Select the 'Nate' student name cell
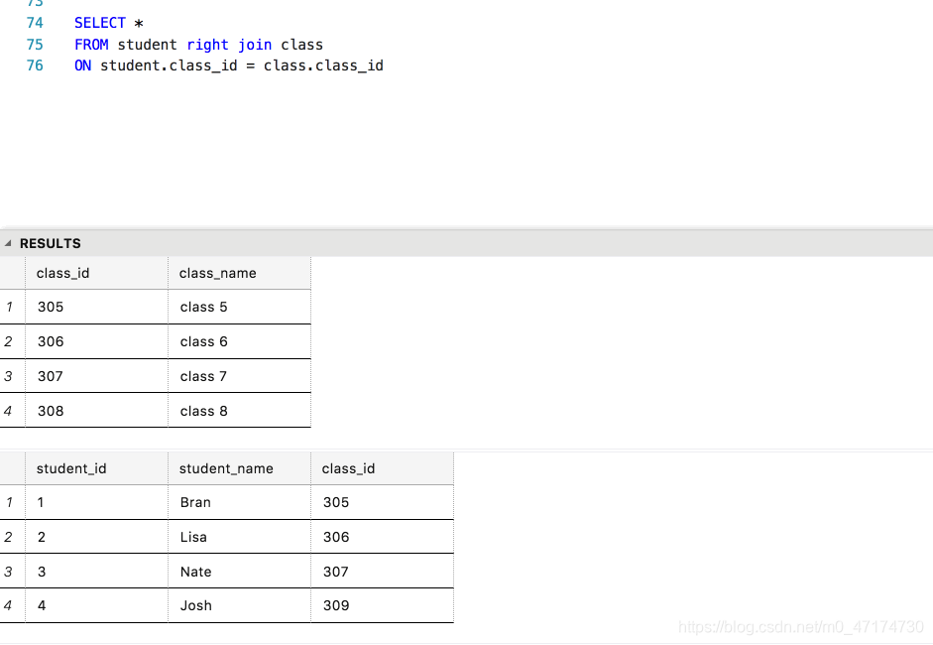Viewport: 933px width, 645px height. point(240,572)
